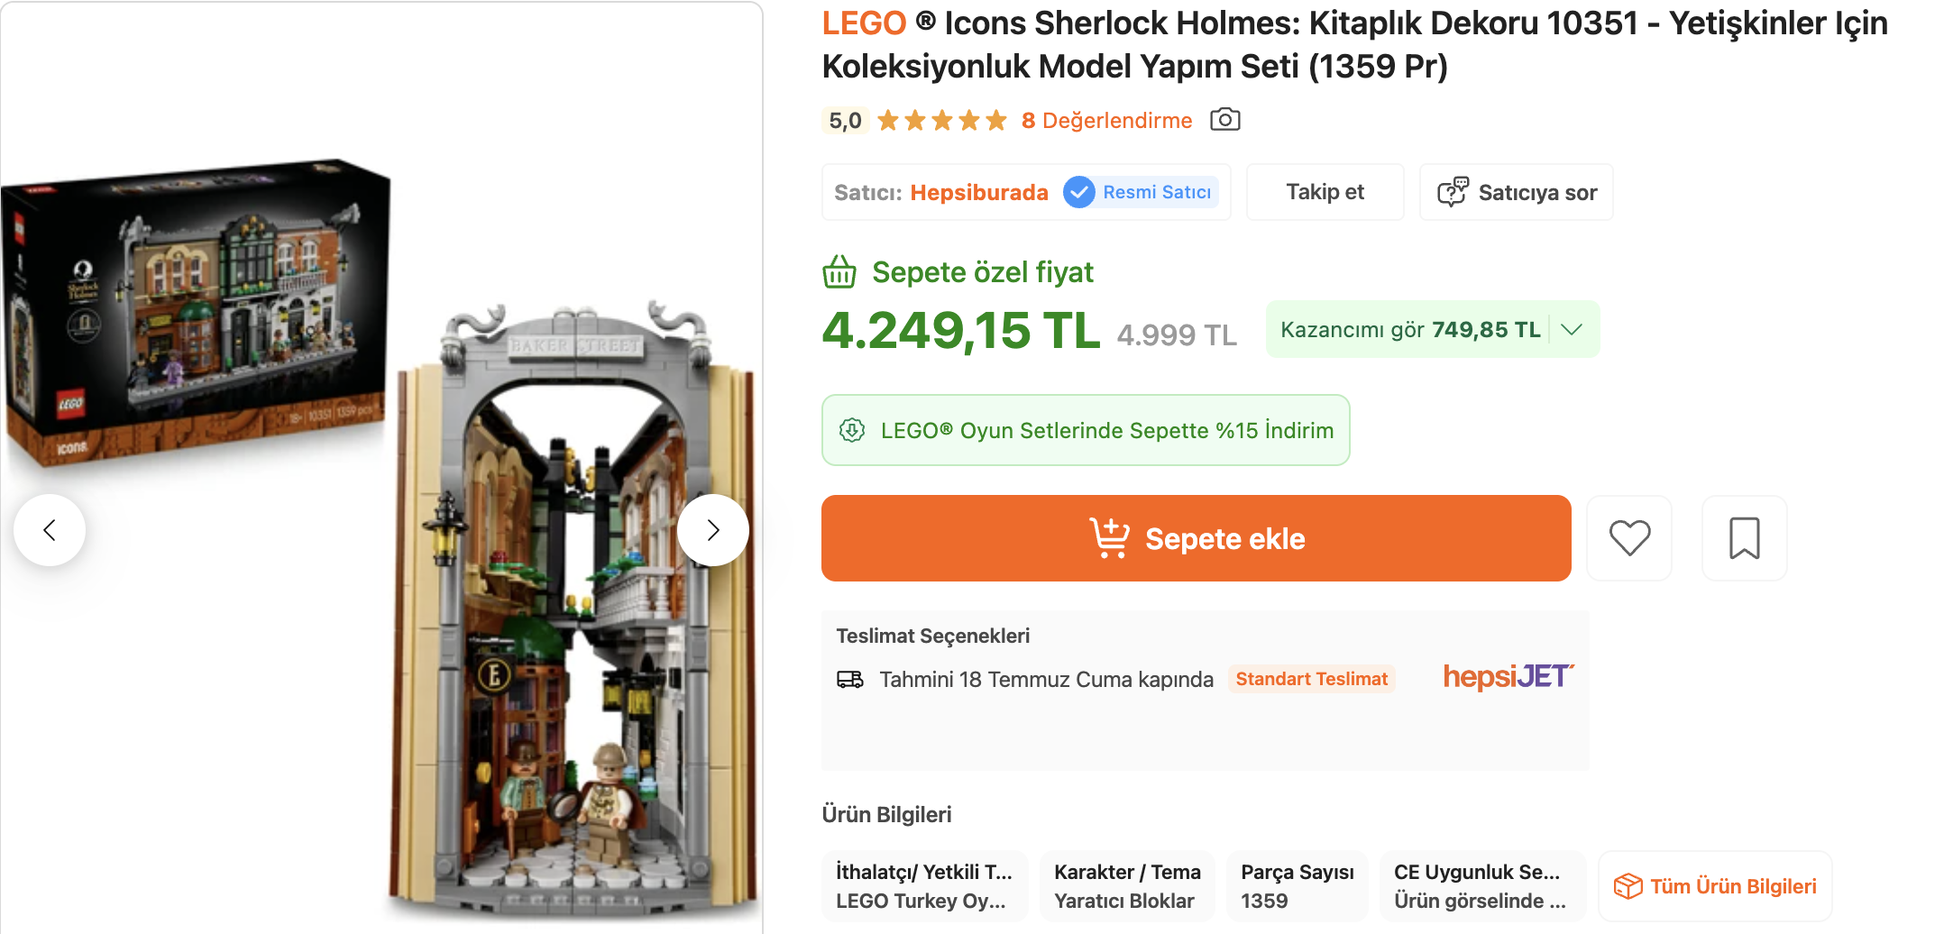Follow the seller with Takip et

pyautogui.click(x=1325, y=192)
